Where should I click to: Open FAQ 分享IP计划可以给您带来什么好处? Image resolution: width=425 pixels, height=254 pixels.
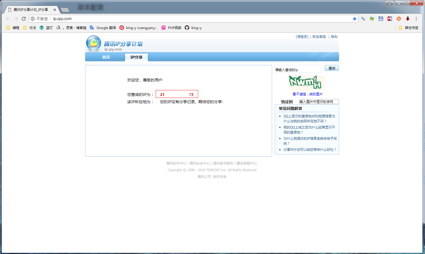[310, 149]
